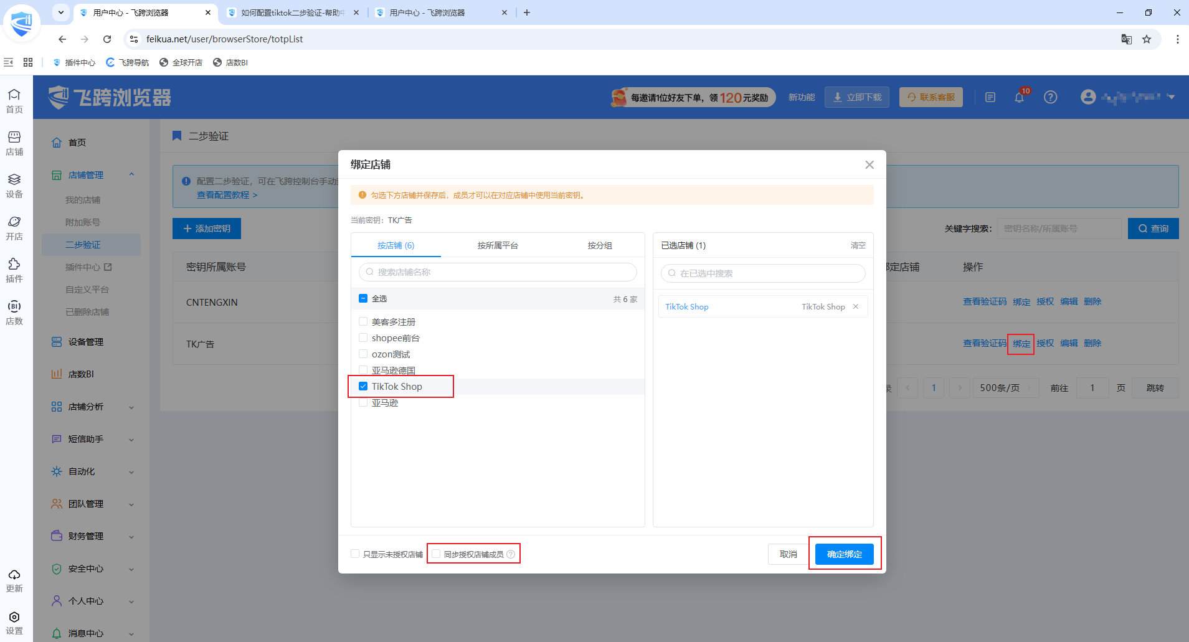1189x642 pixels.
Task: Switch to the 按店铺 (6) tab
Action: [396, 245]
